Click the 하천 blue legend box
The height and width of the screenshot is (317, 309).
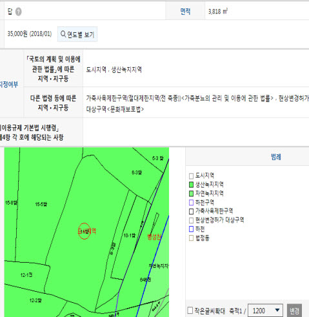coord(191,229)
